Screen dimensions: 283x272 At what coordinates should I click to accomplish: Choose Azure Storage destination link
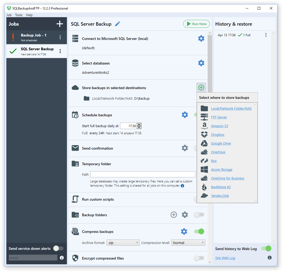pyautogui.click(x=222, y=169)
